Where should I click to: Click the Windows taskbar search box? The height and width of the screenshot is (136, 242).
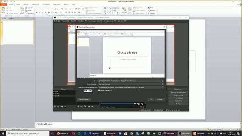(x=28, y=133)
